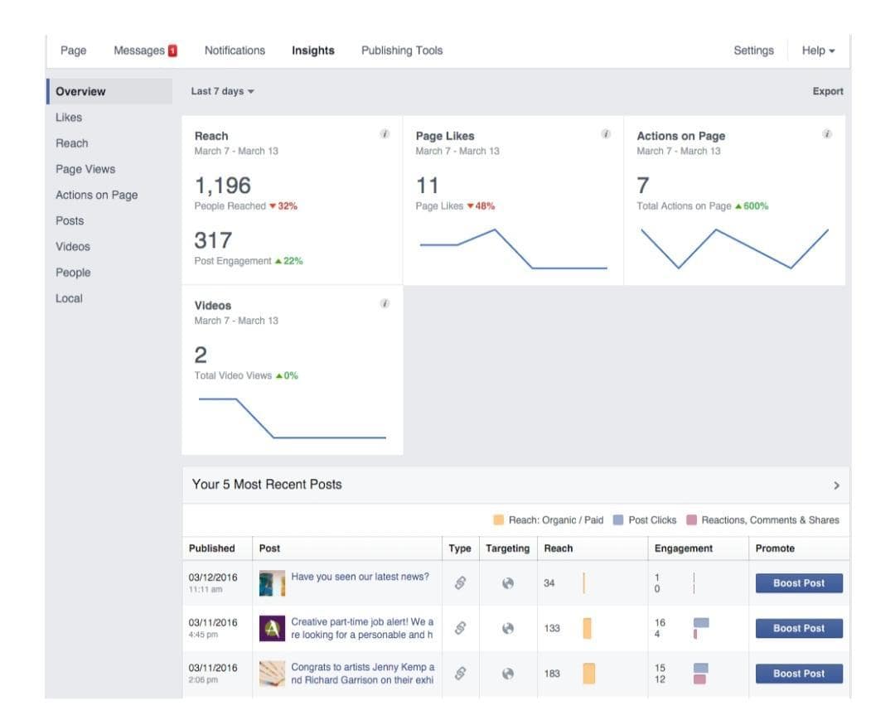895x720 pixels.
Task: Click the Export link
Action: tap(827, 91)
